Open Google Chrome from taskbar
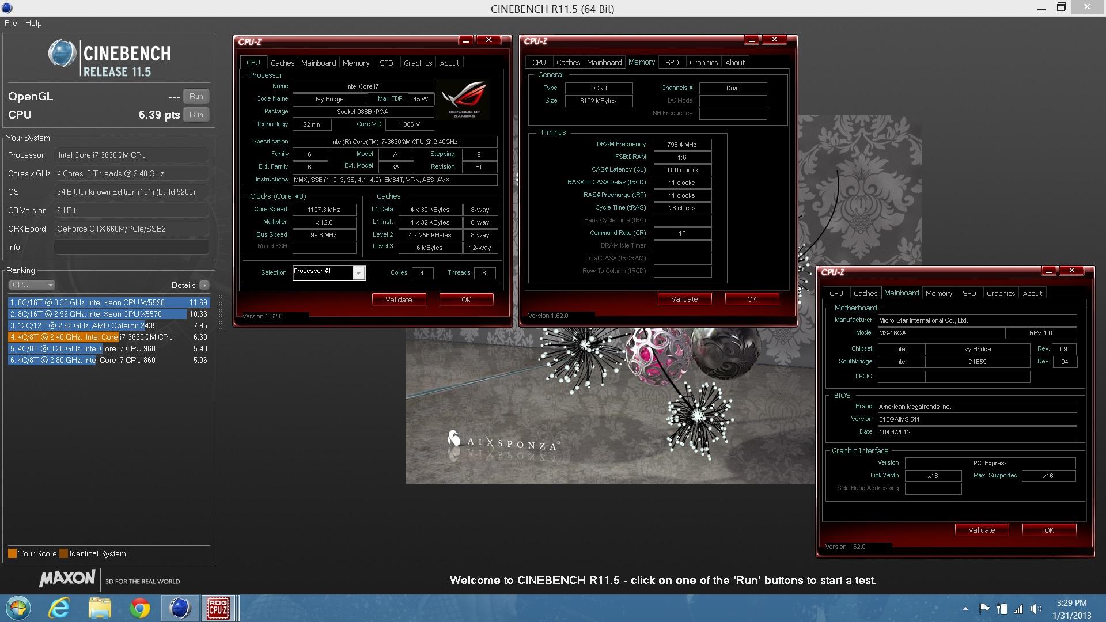This screenshot has width=1106, height=622. click(139, 608)
